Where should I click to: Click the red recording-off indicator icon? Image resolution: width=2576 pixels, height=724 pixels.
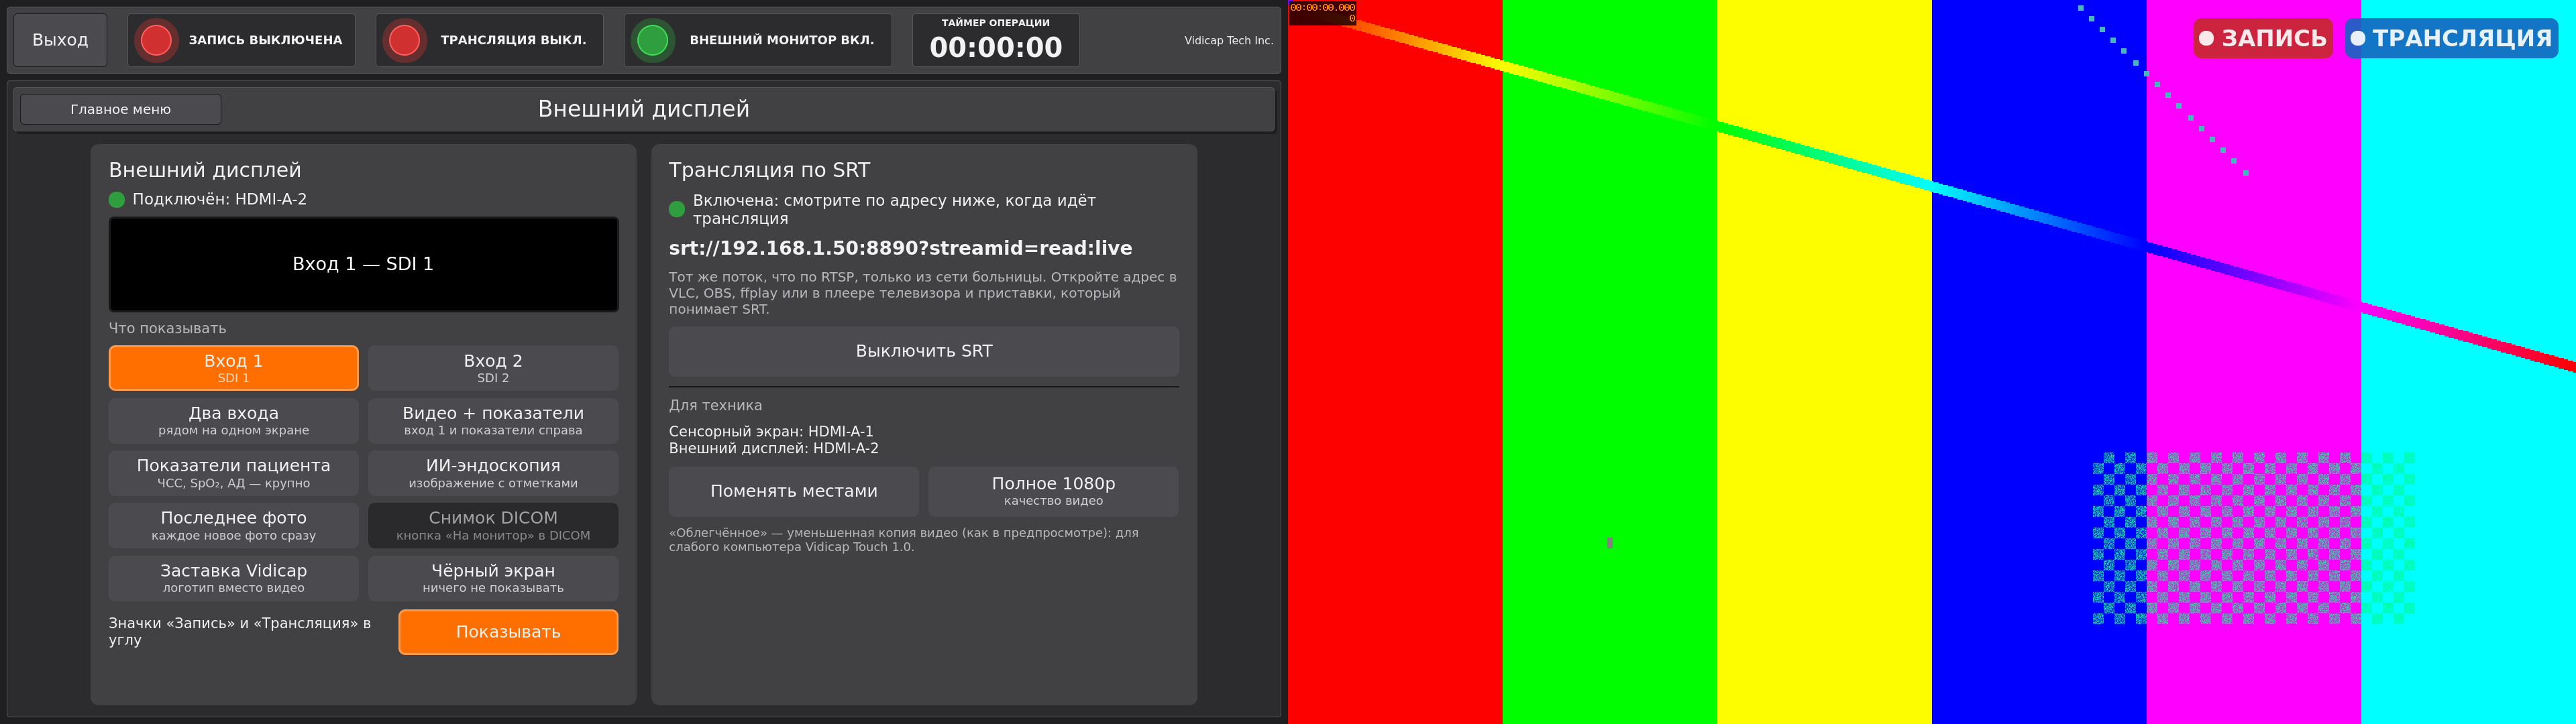(x=156, y=40)
